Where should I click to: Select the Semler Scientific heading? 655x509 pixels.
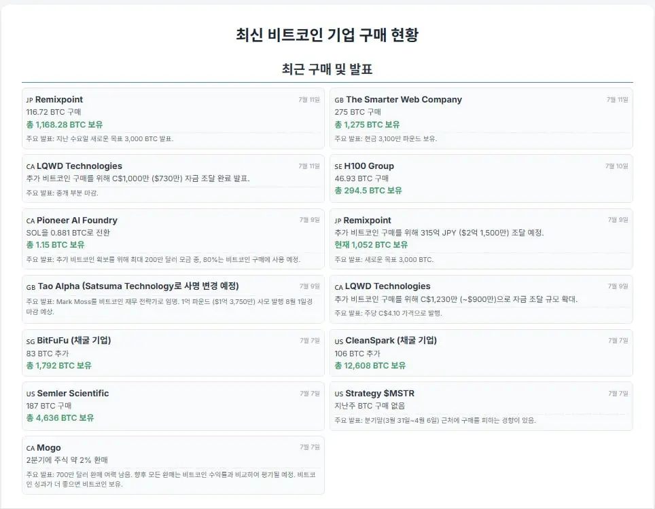click(73, 394)
